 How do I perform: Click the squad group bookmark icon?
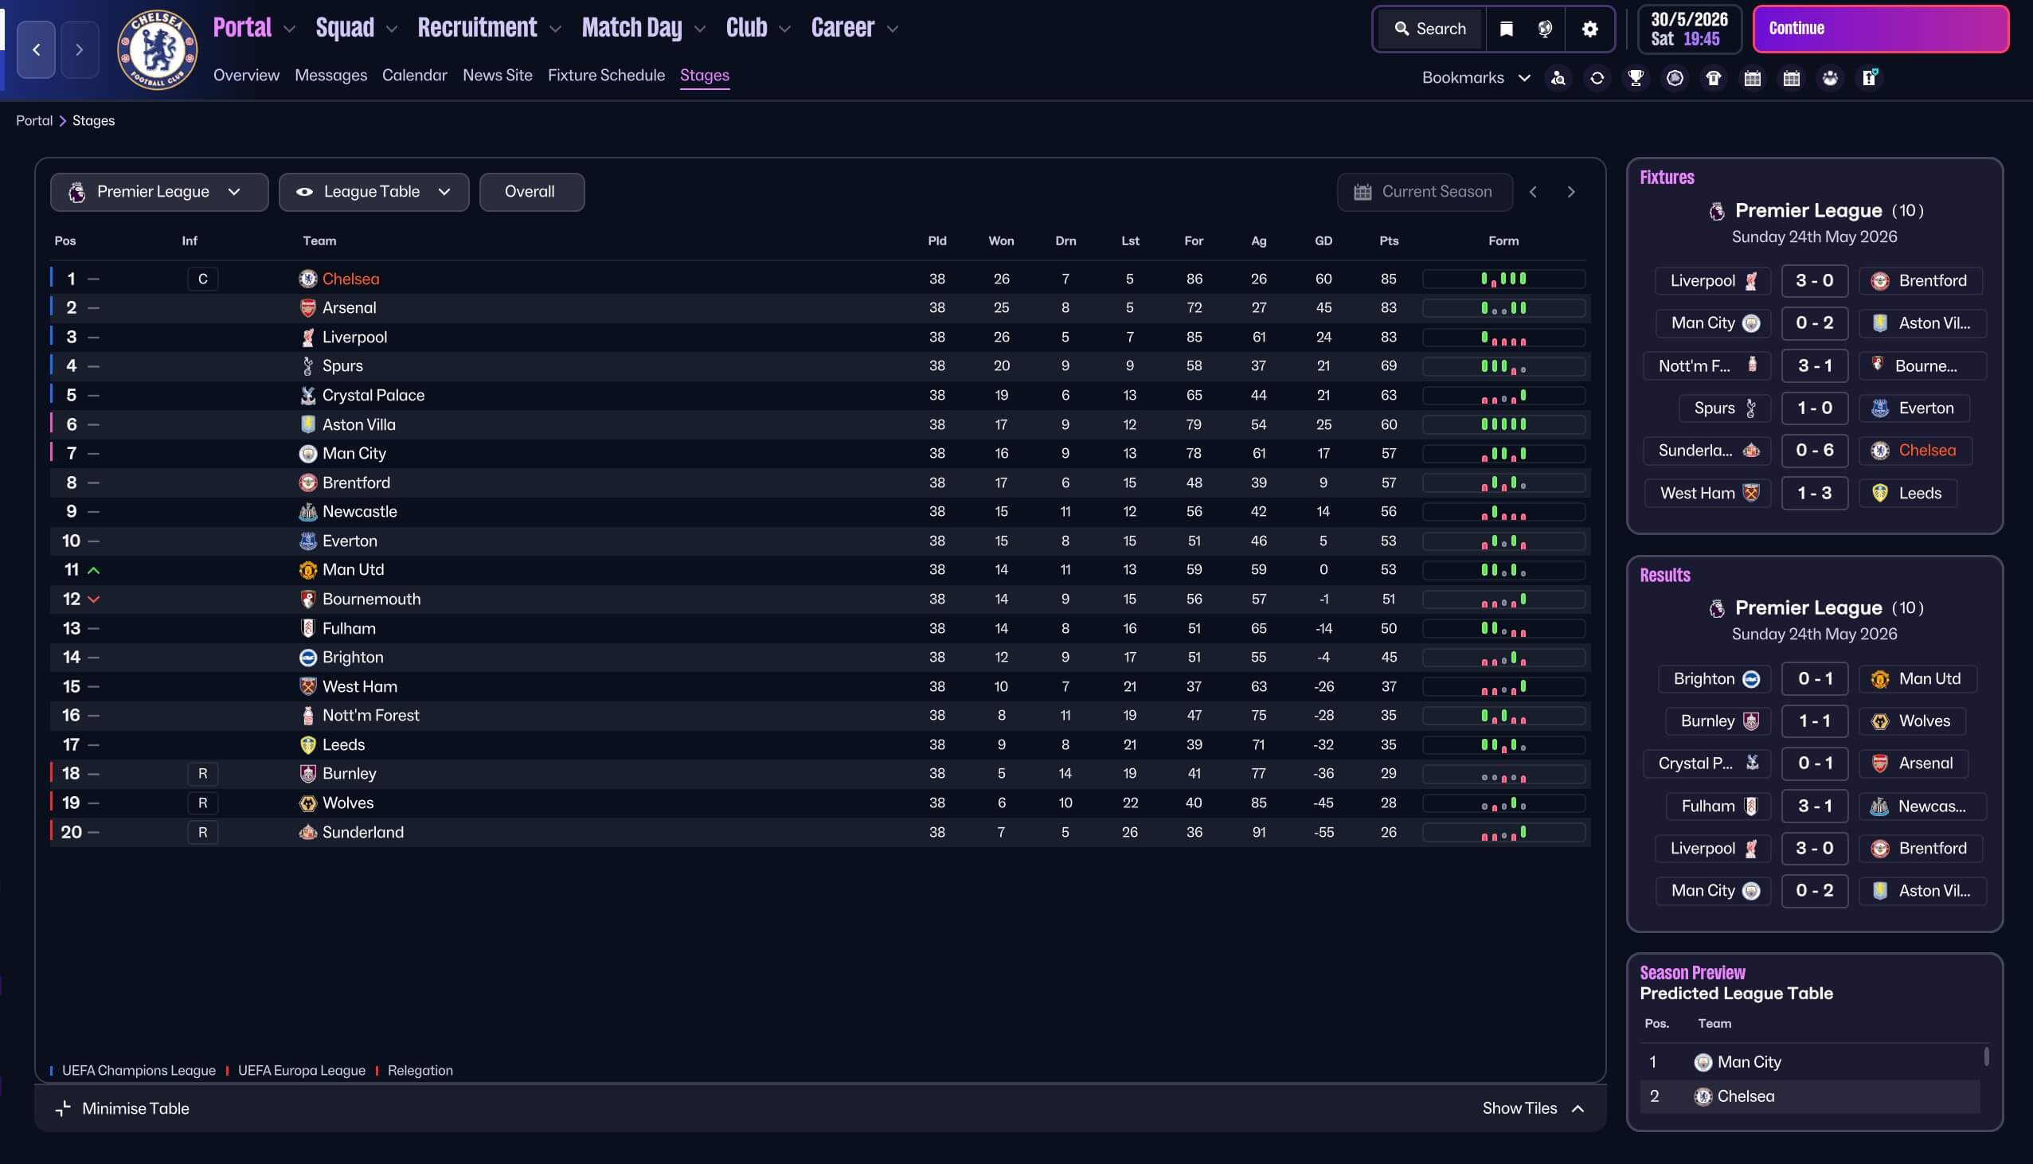[1830, 77]
